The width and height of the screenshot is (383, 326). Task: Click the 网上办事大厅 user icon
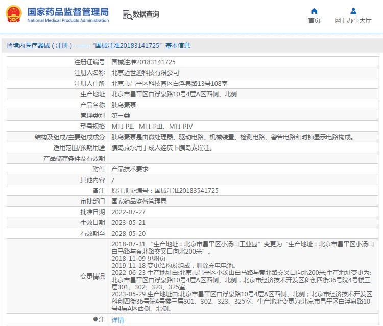pyautogui.click(x=353, y=11)
